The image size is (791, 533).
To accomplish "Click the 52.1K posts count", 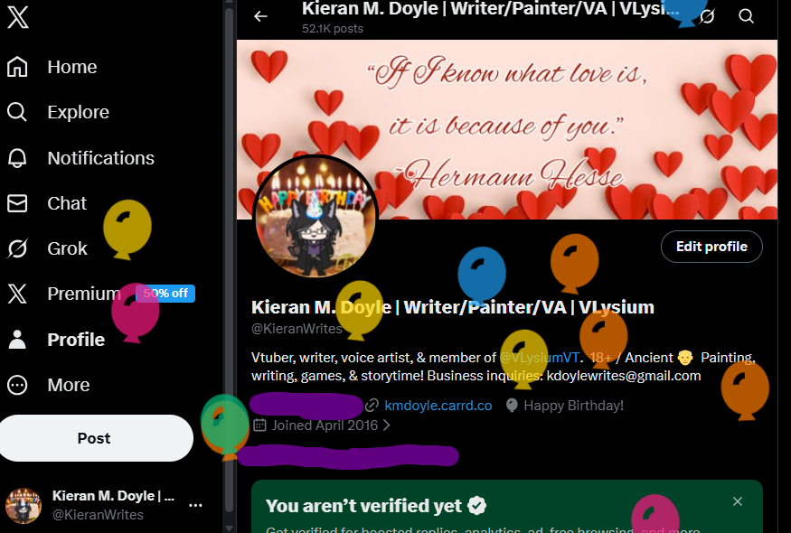I will [x=333, y=29].
